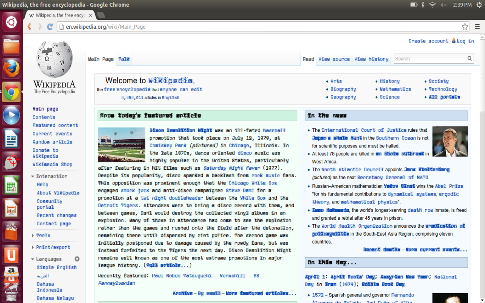The height and width of the screenshot is (303, 485).
Task: Go back using Chrome's back arrow
Action: (30, 27)
